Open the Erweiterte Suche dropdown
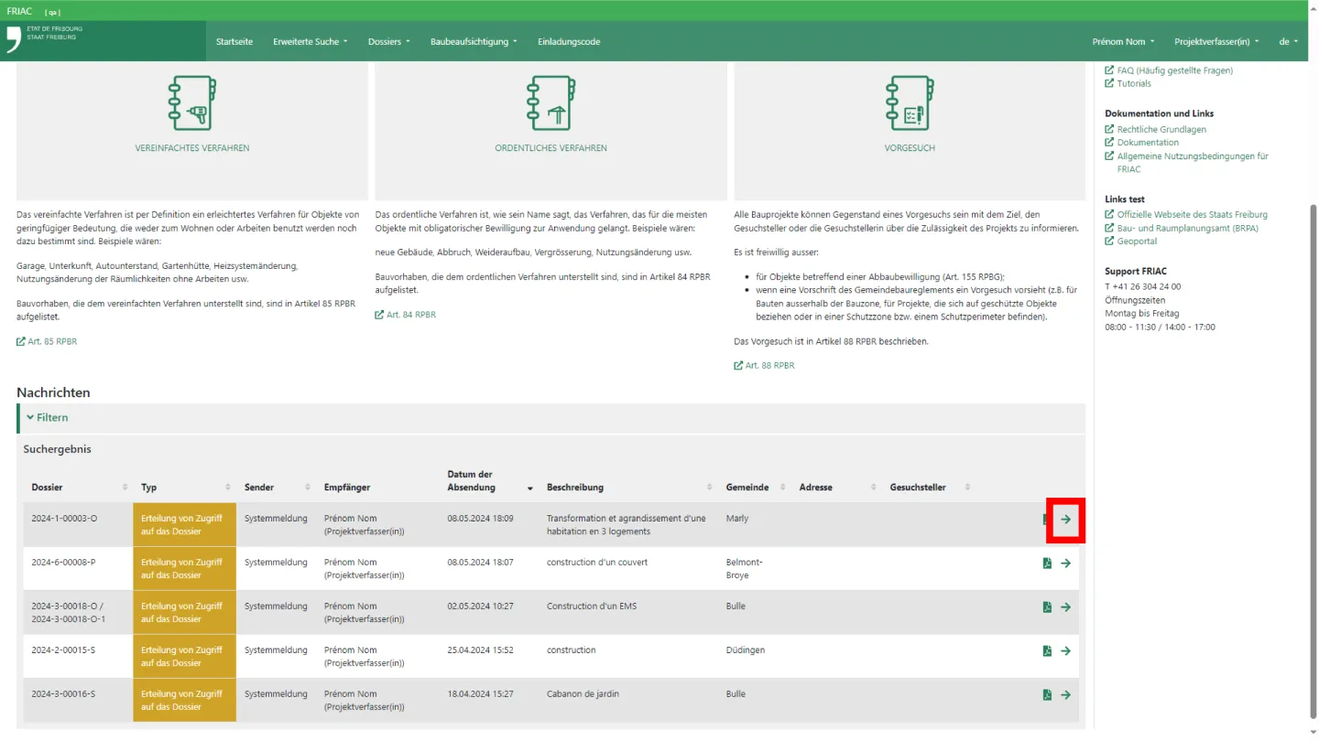The width and height of the screenshot is (1319, 741). (x=310, y=42)
